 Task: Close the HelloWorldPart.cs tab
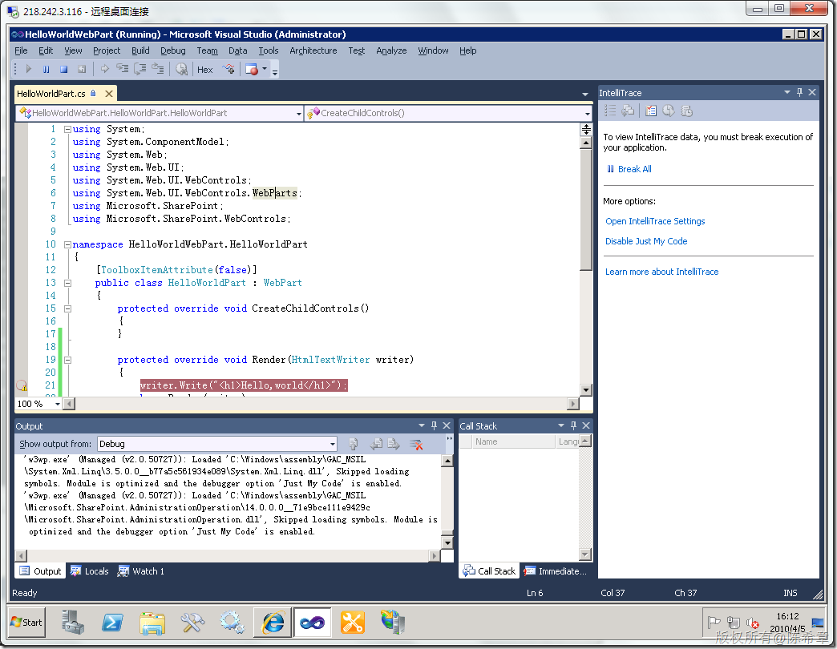pos(109,94)
